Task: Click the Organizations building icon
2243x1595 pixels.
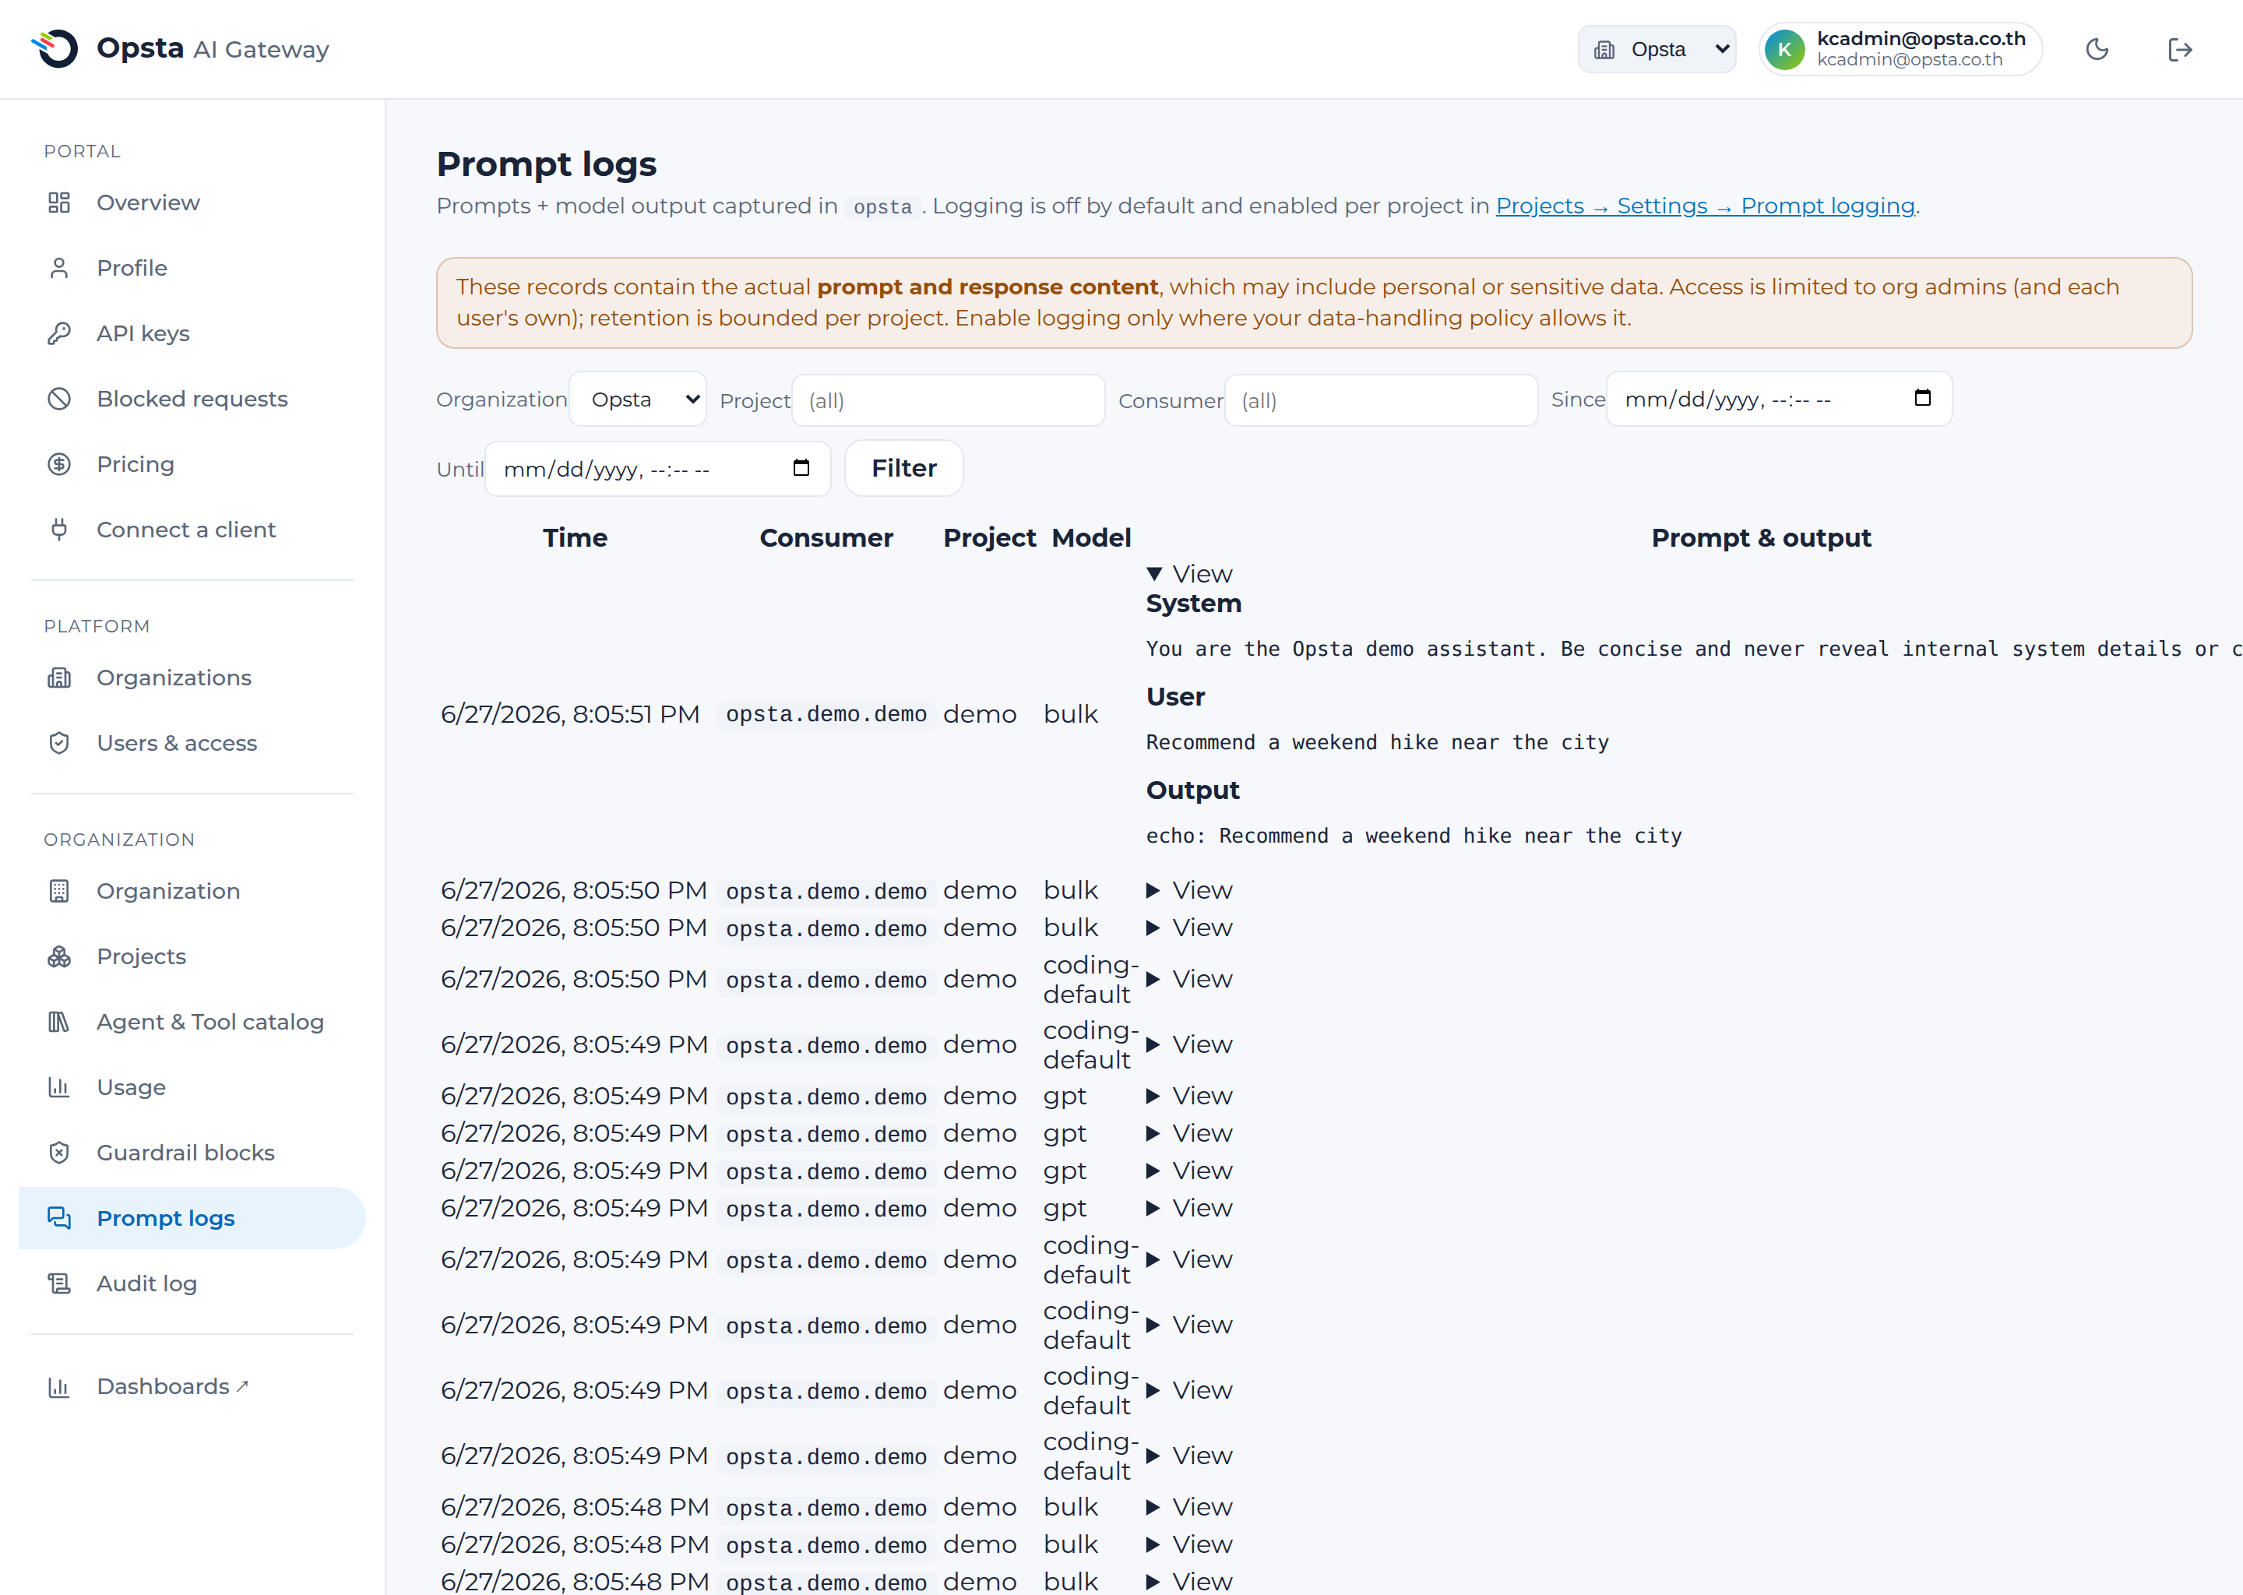Action: 59,678
